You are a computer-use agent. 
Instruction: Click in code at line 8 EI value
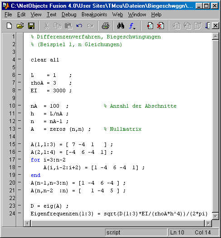click(x=59, y=90)
